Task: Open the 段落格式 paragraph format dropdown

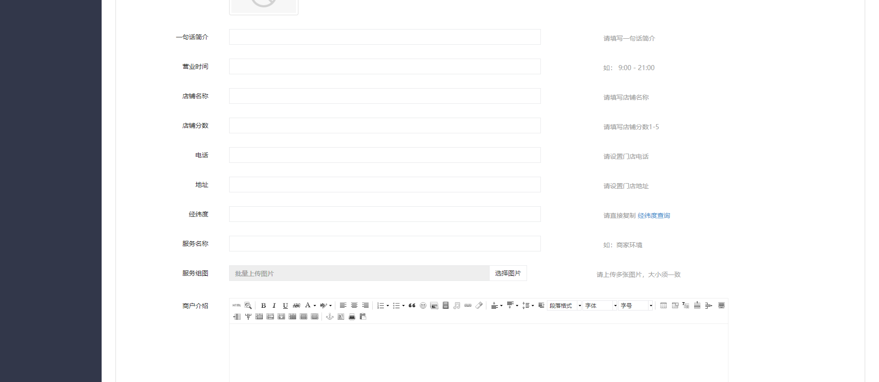Action: tap(564, 305)
